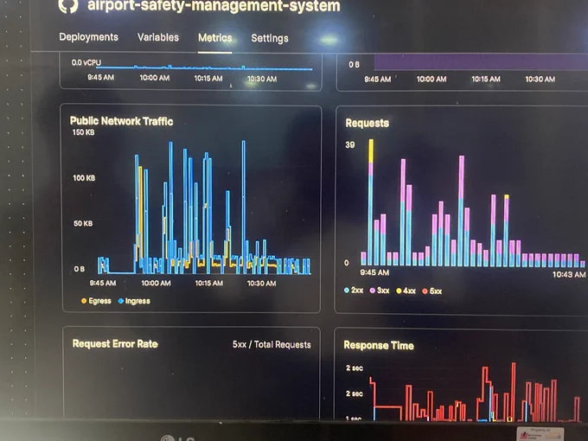This screenshot has width=588, height=441.
Task: Open the Deployments tab
Action: pos(88,36)
